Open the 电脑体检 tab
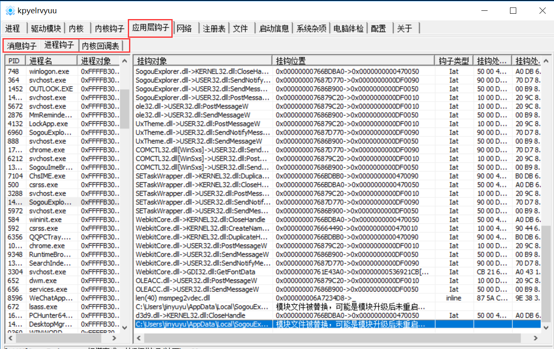554x349 pixels. click(349, 28)
